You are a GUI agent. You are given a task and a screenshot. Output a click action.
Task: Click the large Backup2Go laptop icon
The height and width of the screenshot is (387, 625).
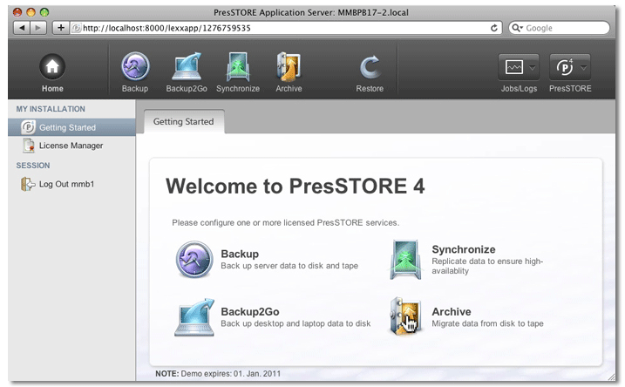[x=194, y=317]
